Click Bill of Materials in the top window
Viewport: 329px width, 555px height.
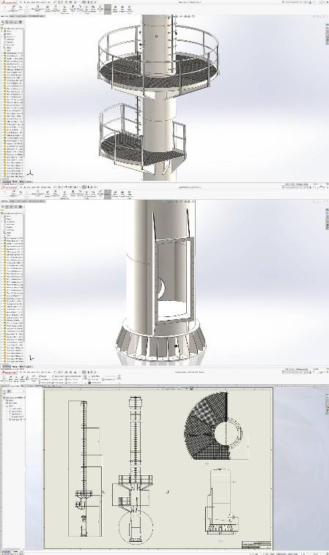(93, 9)
